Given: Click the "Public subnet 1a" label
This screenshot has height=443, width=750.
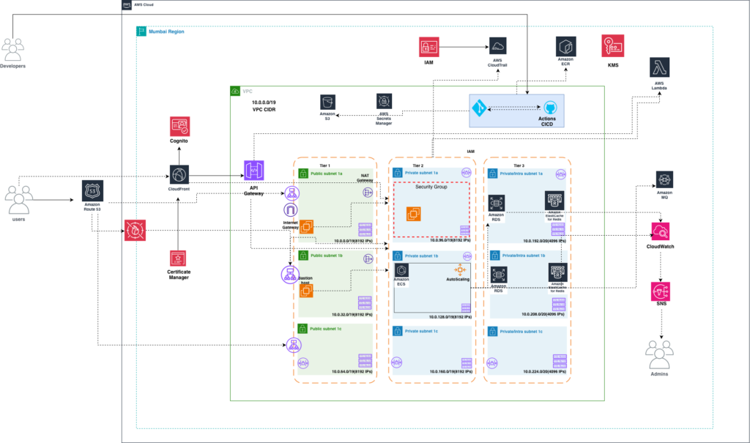Looking at the screenshot, I should [x=327, y=174].
